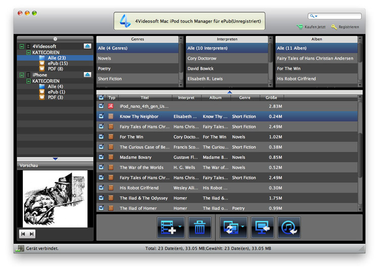Select ePub (15) under 4Videosoft
Viewport: 379px width, 272px height.
(58, 64)
